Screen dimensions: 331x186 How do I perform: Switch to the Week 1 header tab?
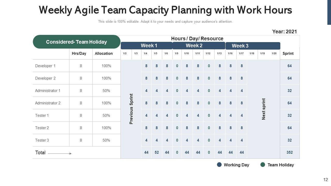[147, 46]
